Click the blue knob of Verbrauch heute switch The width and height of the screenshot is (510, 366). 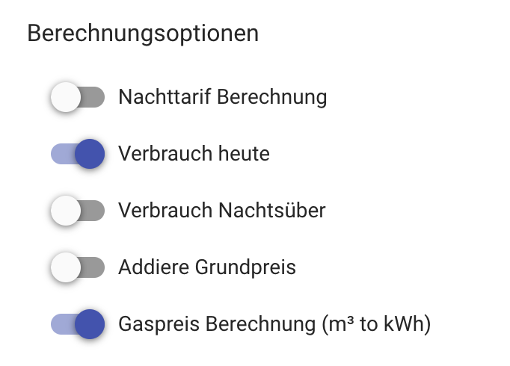pos(90,155)
